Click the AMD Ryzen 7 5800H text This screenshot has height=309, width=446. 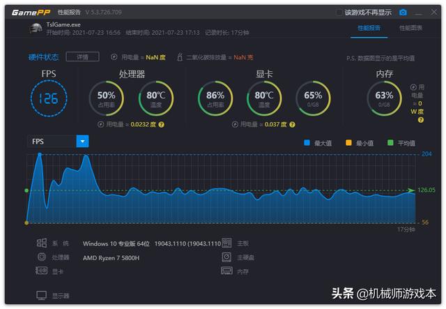point(111,258)
